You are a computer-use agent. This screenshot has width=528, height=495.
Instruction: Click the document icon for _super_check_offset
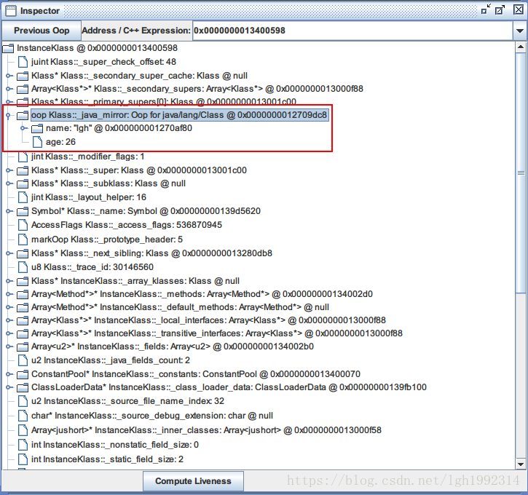(x=23, y=62)
